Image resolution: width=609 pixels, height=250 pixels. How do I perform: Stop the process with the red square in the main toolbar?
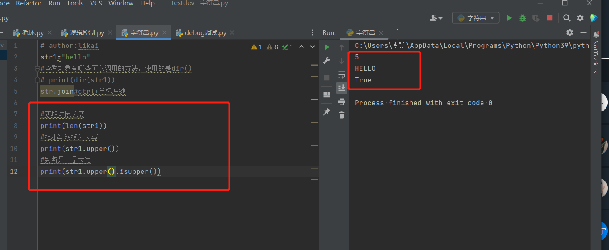(550, 18)
